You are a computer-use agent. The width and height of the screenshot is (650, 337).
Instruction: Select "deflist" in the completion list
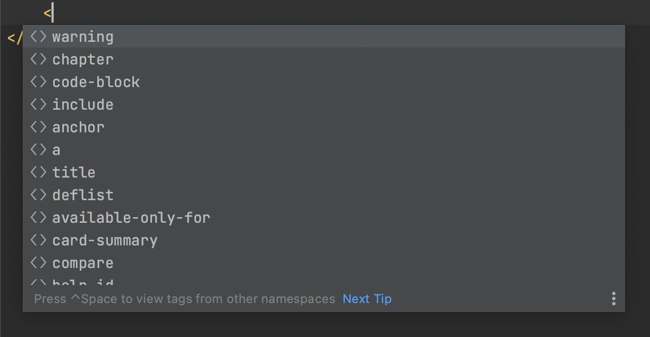[x=83, y=195]
